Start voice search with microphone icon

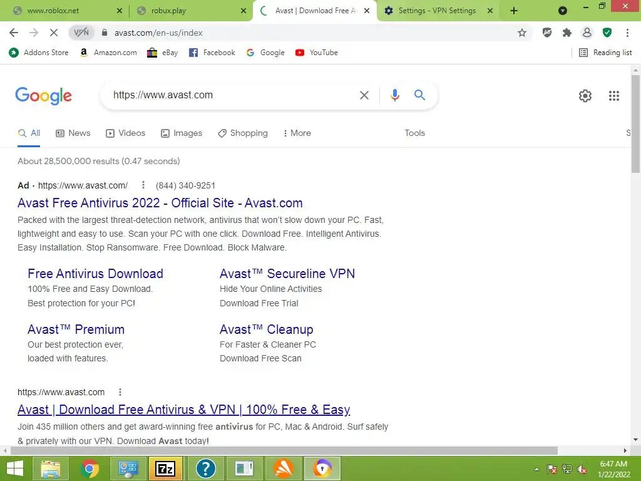(x=394, y=95)
